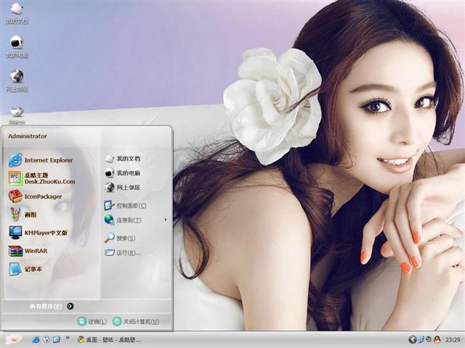465x348 pixels.
Task: Open Internet Explorer from the Start menu
Action: tap(41, 160)
